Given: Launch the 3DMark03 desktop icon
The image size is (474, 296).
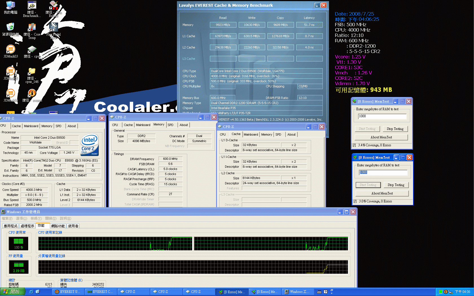Looking at the screenshot, I should (x=10, y=52).
